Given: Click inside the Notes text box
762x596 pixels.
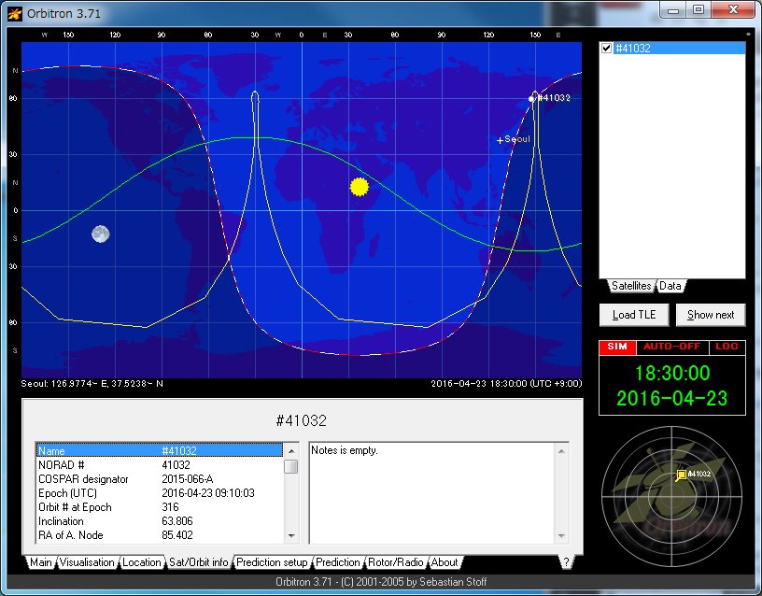Looking at the screenshot, I should [432, 493].
